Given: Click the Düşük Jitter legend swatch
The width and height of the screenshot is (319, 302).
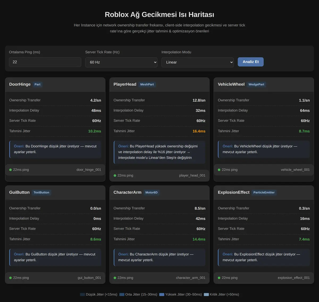Looking at the screenshot, I should click(x=82, y=295).
